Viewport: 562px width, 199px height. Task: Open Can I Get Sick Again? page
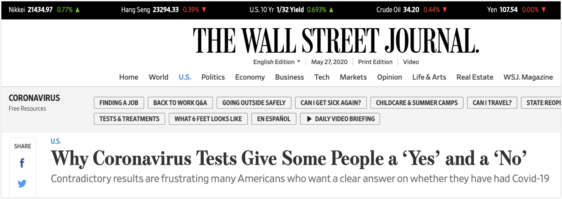pos(331,103)
